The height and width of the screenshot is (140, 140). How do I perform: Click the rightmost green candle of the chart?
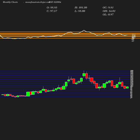click(127, 87)
